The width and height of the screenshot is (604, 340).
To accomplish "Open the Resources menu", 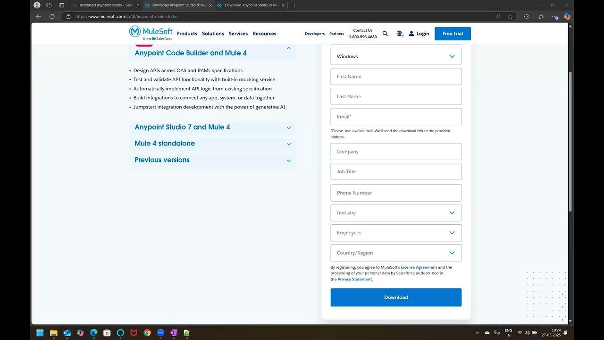I will (264, 34).
